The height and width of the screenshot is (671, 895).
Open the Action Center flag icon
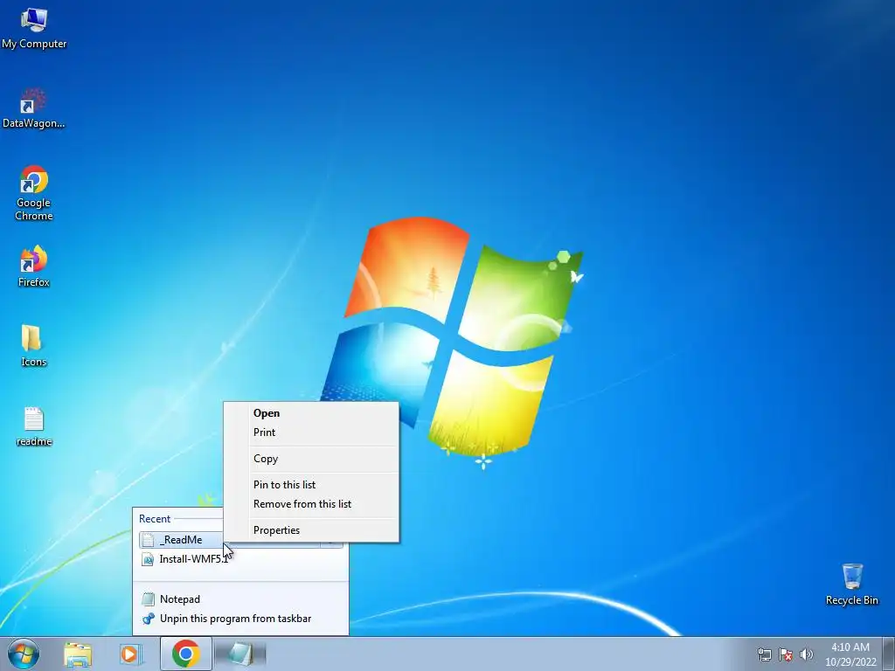click(x=786, y=654)
